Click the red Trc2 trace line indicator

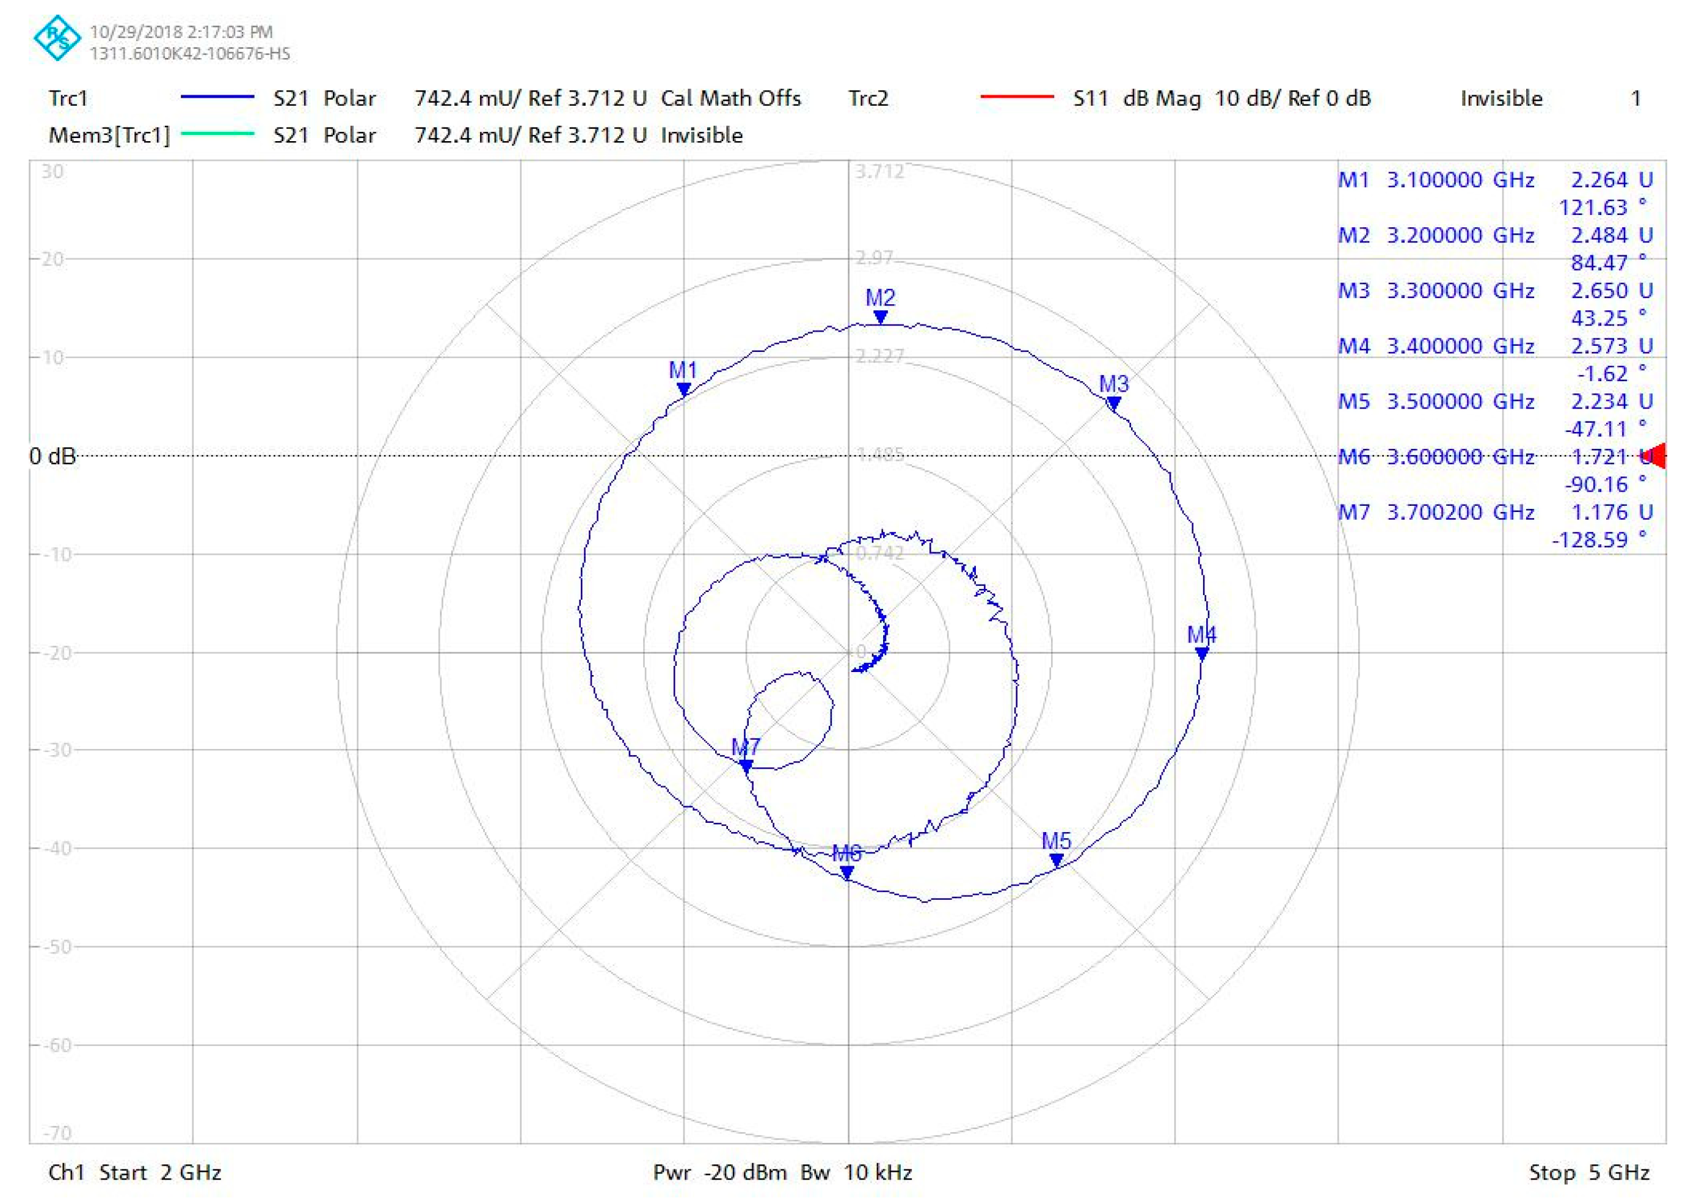[1015, 97]
